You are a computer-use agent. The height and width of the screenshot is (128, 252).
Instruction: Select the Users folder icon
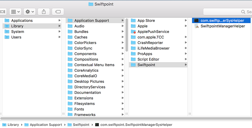point(7,37)
